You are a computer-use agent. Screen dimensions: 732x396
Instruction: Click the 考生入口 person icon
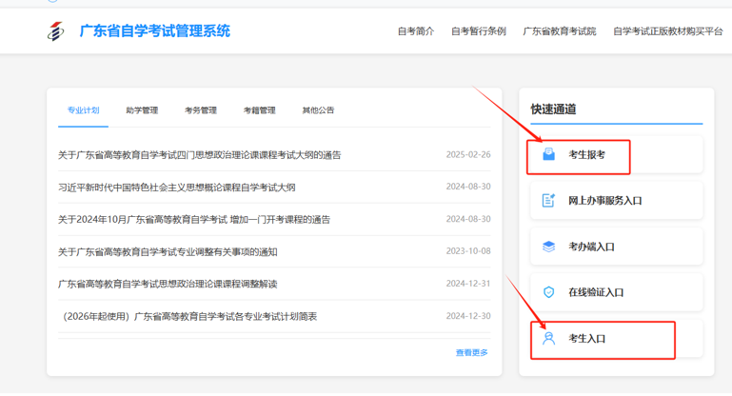[549, 339]
